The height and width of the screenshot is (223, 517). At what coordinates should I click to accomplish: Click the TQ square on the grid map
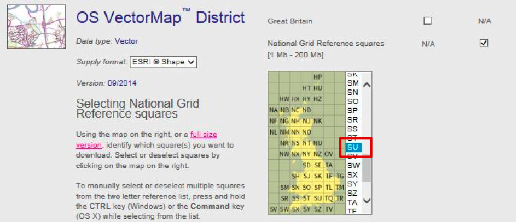pyautogui.click(x=328, y=198)
